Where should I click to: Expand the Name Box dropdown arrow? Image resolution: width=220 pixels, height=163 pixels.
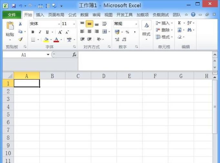pyautogui.click(x=48, y=55)
